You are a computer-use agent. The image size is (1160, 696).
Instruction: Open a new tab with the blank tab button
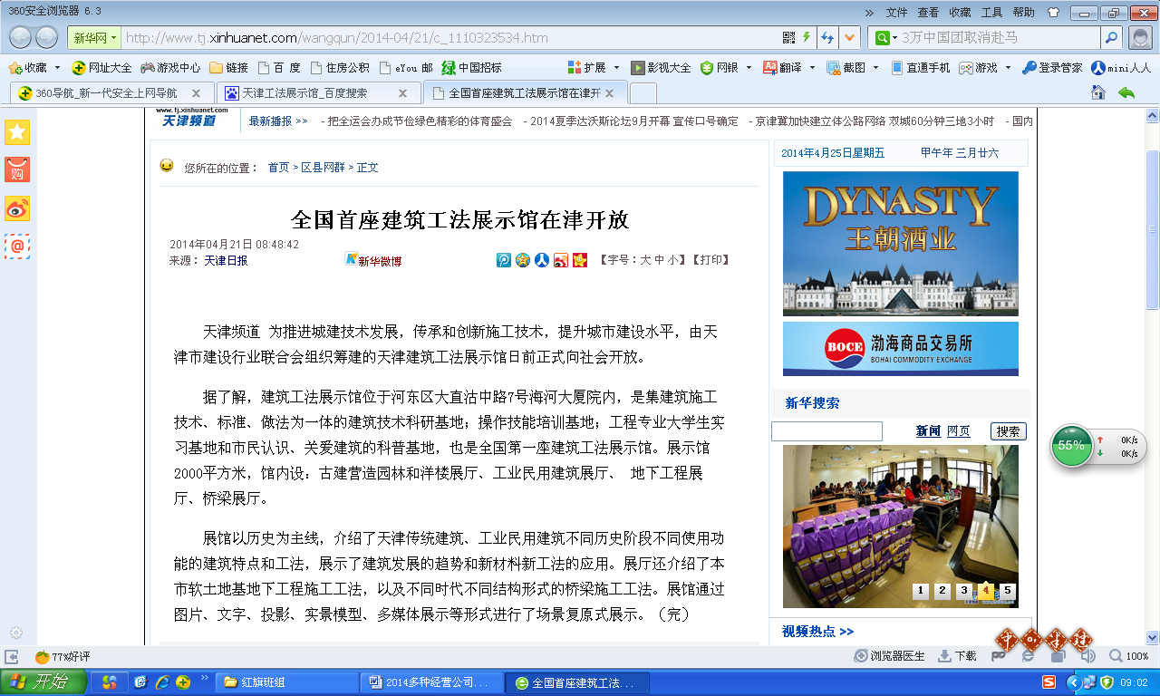click(643, 92)
